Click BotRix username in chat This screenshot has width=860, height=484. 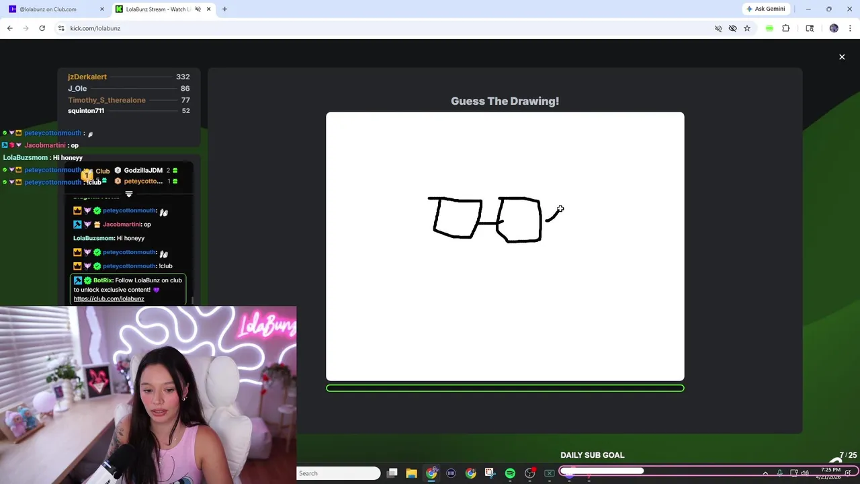tap(102, 280)
